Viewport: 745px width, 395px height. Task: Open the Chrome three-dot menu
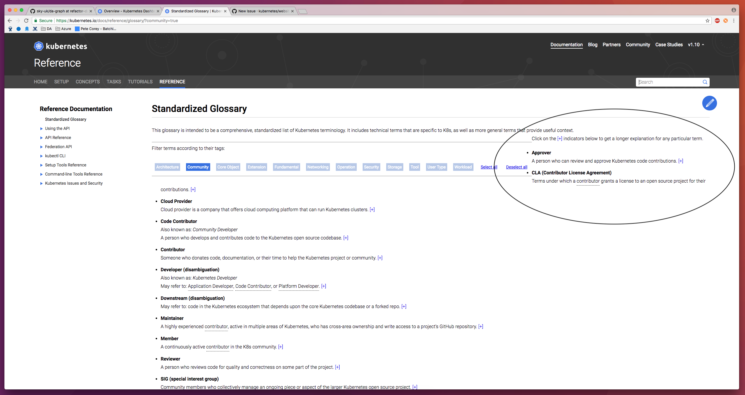(734, 21)
